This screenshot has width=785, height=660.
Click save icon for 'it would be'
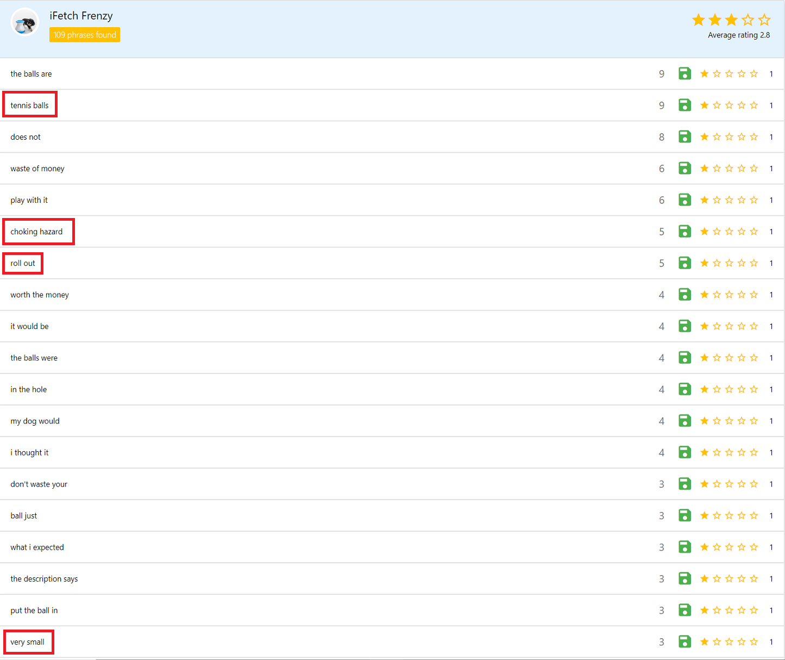coord(684,326)
